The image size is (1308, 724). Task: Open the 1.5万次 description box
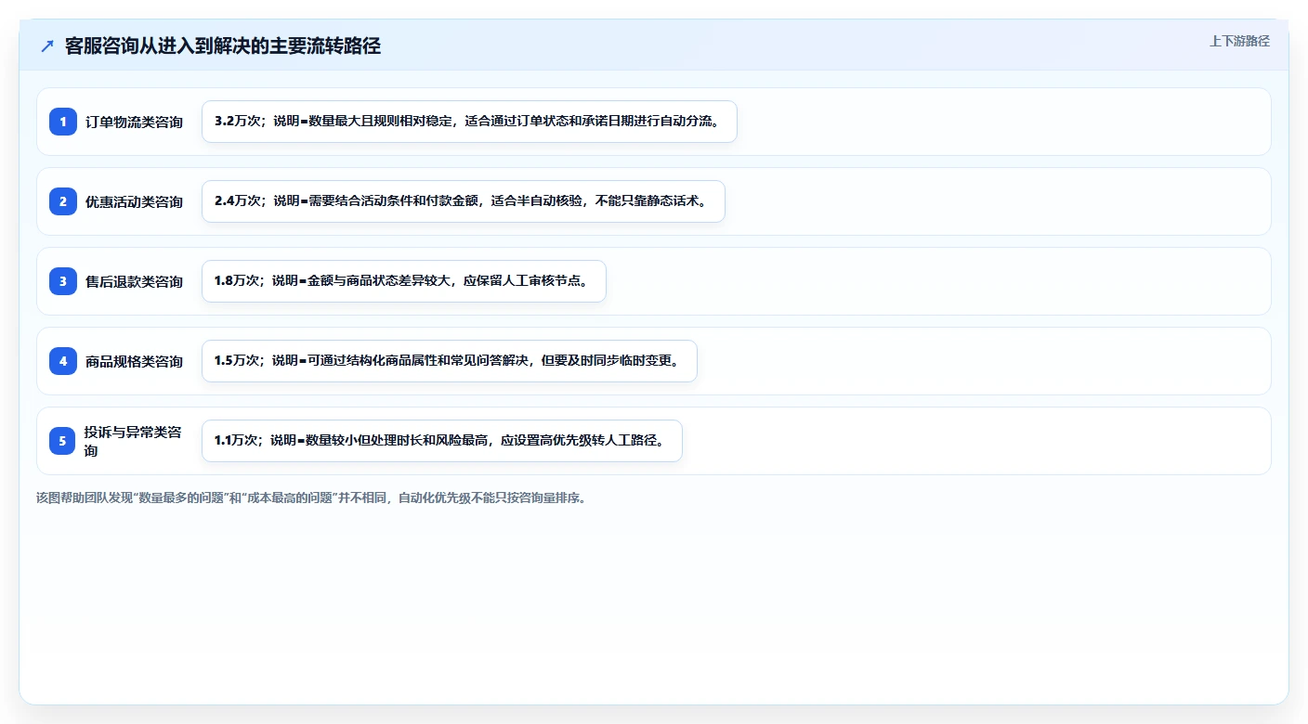click(x=450, y=361)
